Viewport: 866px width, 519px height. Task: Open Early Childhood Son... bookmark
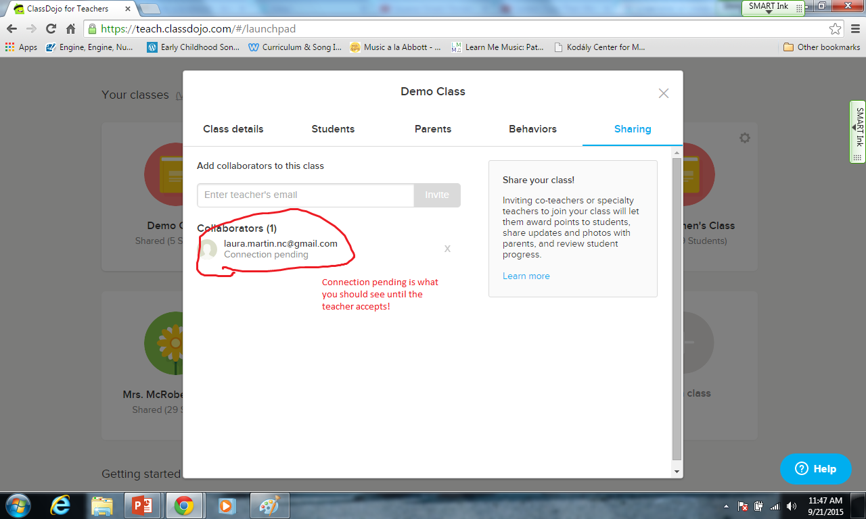tap(193, 47)
